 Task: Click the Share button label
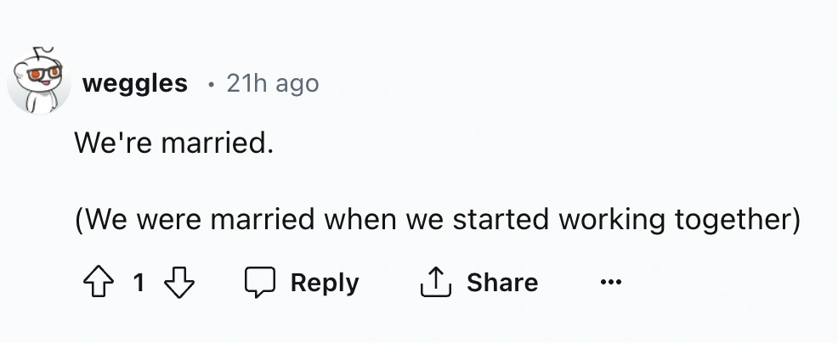click(x=501, y=283)
